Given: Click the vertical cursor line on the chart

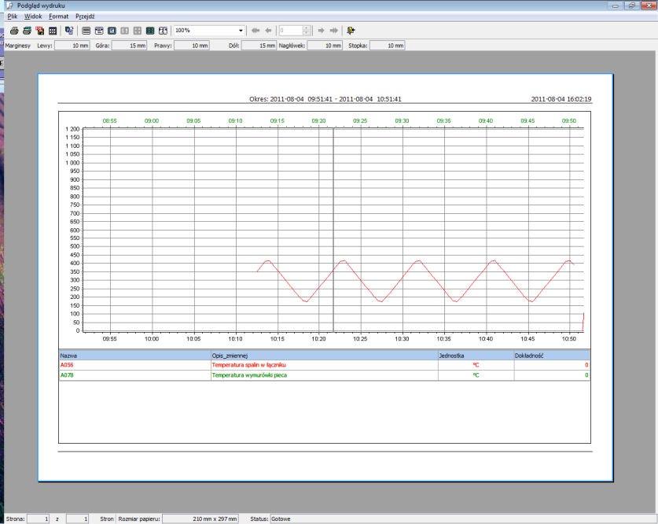Looking at the screenshot, I should click(x=333, y=230).
